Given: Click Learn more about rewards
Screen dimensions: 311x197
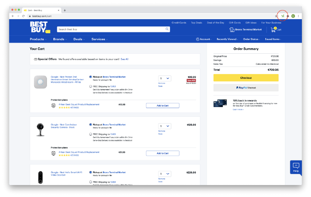Looking at the screenshot, I should coord(238,110).
